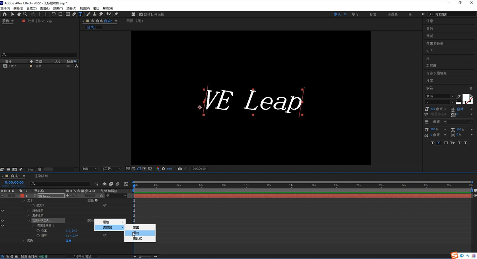The height and width of the screenshot is (259, 477).
Task: Click the white fill color swatch
Action: point(466,97)
